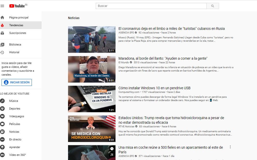The width and height of the screenshot is (257, 160).
Task: Open the hamburger navigation menu
Action: coord(2,6)
